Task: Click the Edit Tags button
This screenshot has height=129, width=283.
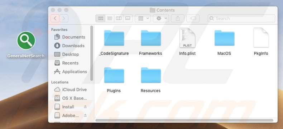Action: pos(193,18)
